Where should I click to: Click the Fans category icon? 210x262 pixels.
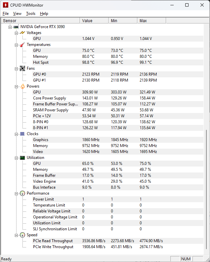(x=22, y=68)
